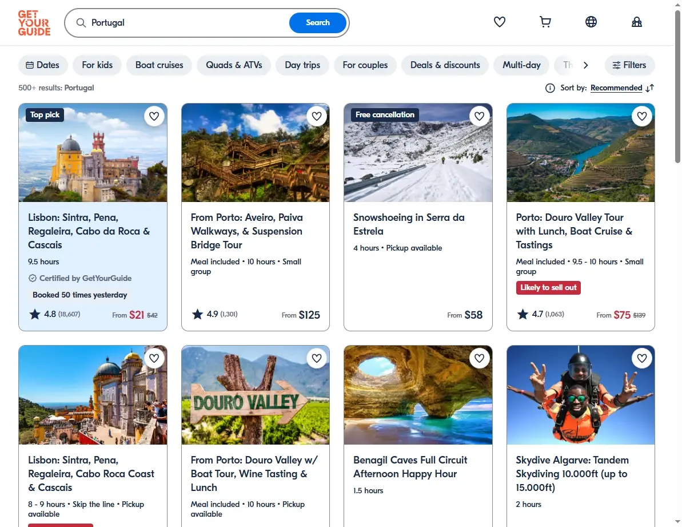Click the From $75 discounted price
This screenshot has width=682, height=527.
click(621, 315)
